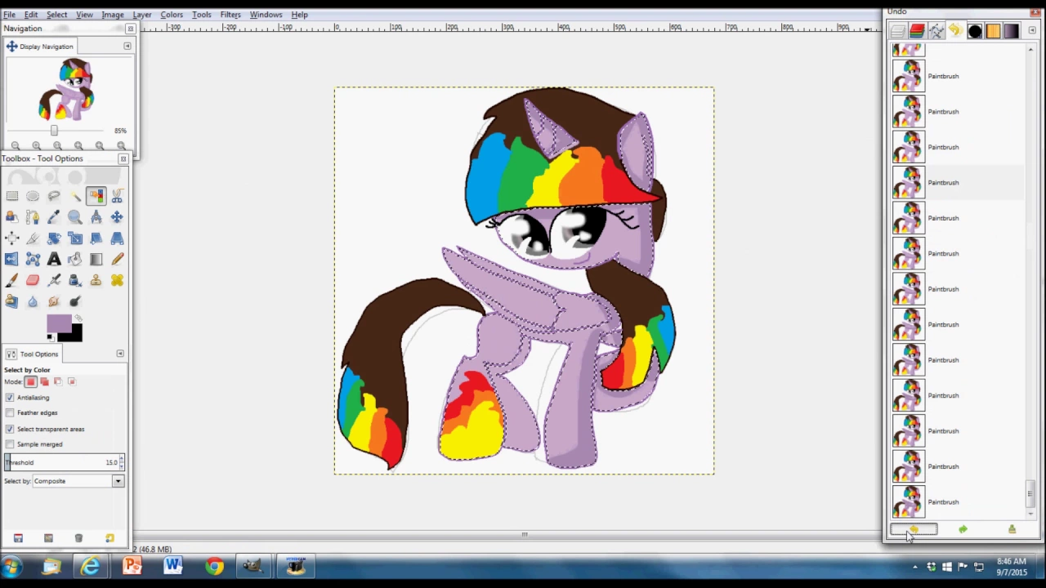Viewport: 1046px width, 588px height.
Task: Choose Replace current selection mode
Action: pyautogui.click(x=31, y=381)
